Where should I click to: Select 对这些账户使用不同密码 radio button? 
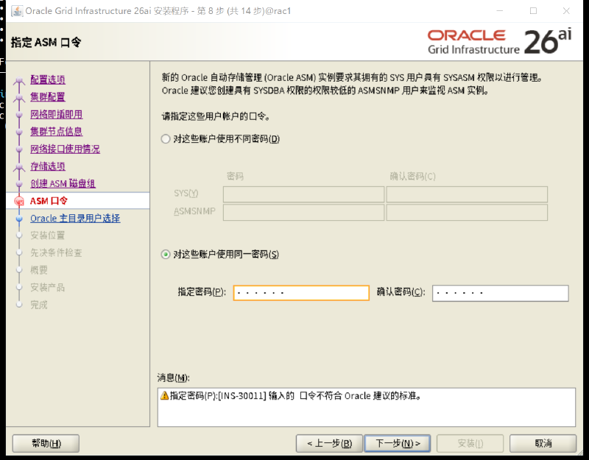point(165,139)
